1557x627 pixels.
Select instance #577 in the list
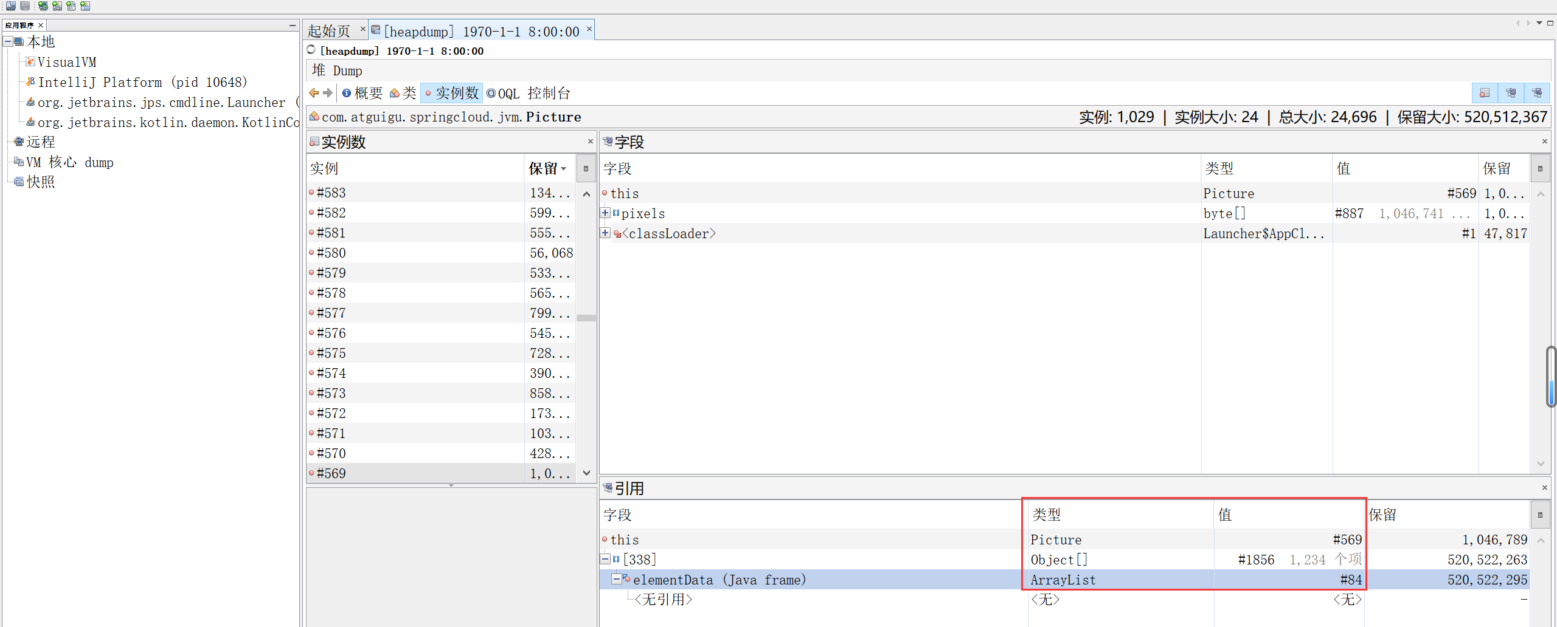(x=442, y=313)
